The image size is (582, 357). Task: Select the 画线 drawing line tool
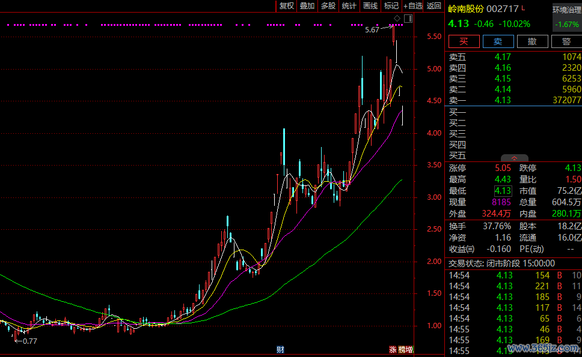point(370,6)
